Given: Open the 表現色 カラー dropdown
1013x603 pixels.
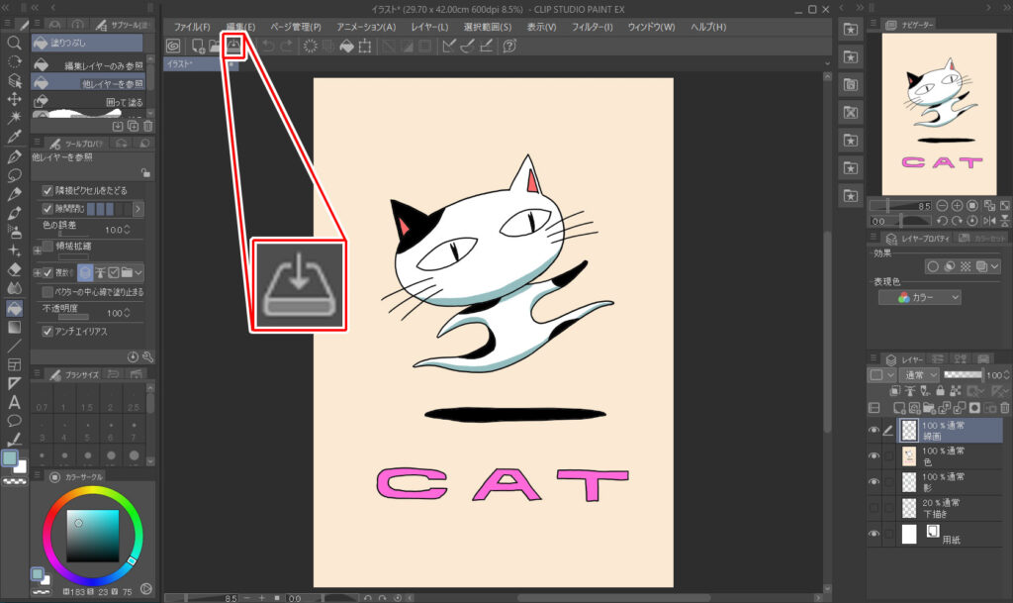Looking at the screenshot, I should pos(919,297).
